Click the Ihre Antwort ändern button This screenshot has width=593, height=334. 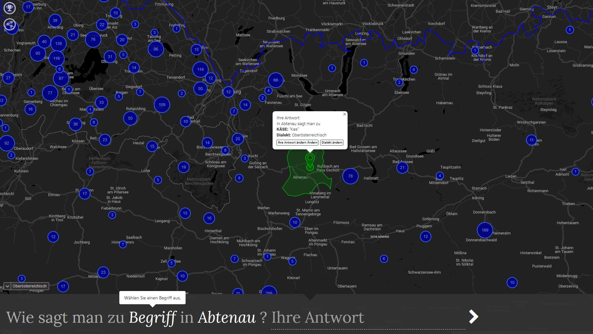tap(297, 143)
